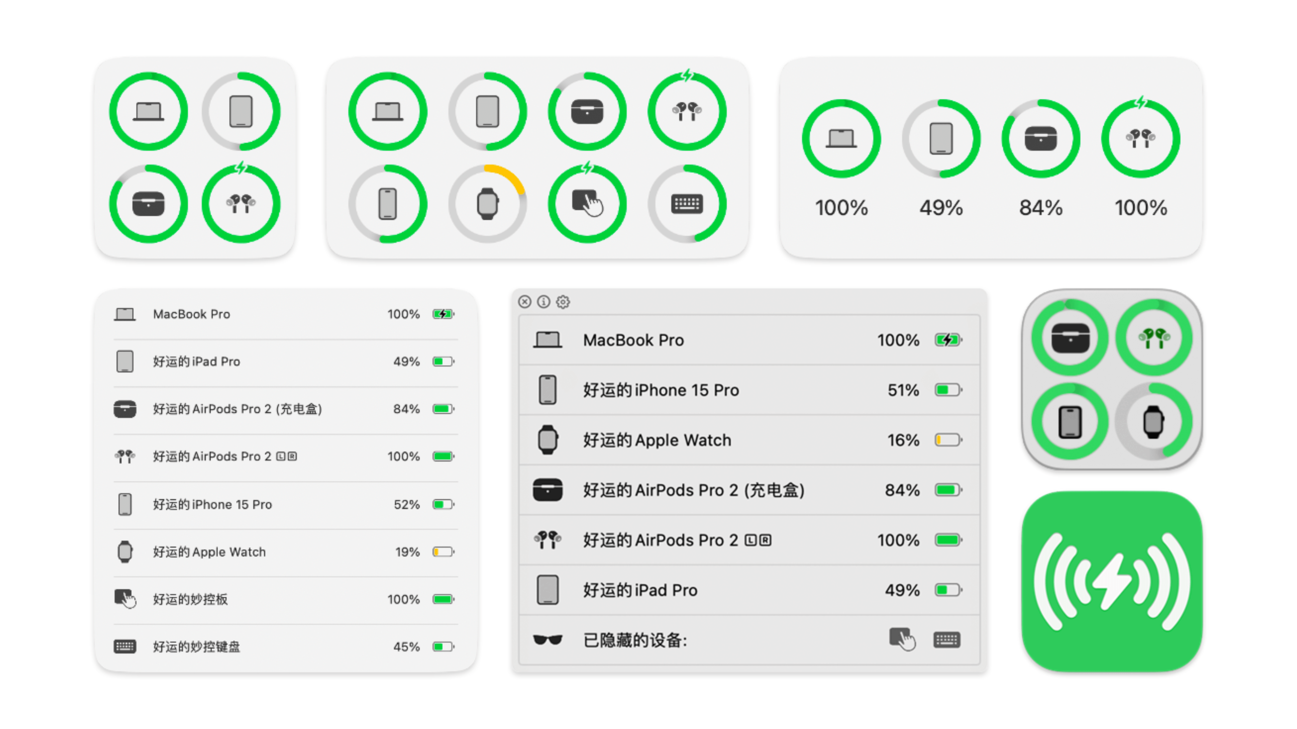Select the Apple Watch 16% row

(x=749, y=440)
